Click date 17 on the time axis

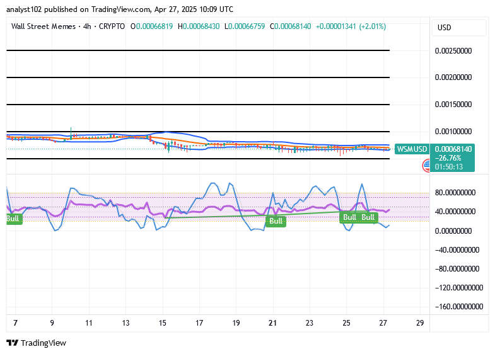click(x=199, y=323)
